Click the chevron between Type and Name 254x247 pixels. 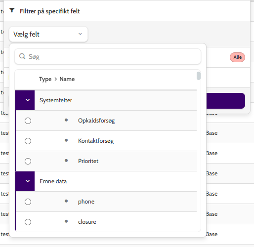56,79
